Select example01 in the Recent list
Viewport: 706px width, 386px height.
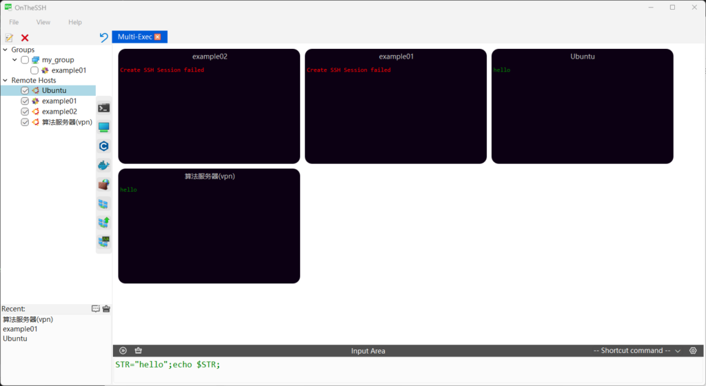click(20, 329)
